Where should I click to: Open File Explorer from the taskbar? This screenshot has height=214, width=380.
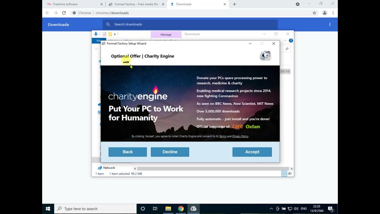pos(168,209)
